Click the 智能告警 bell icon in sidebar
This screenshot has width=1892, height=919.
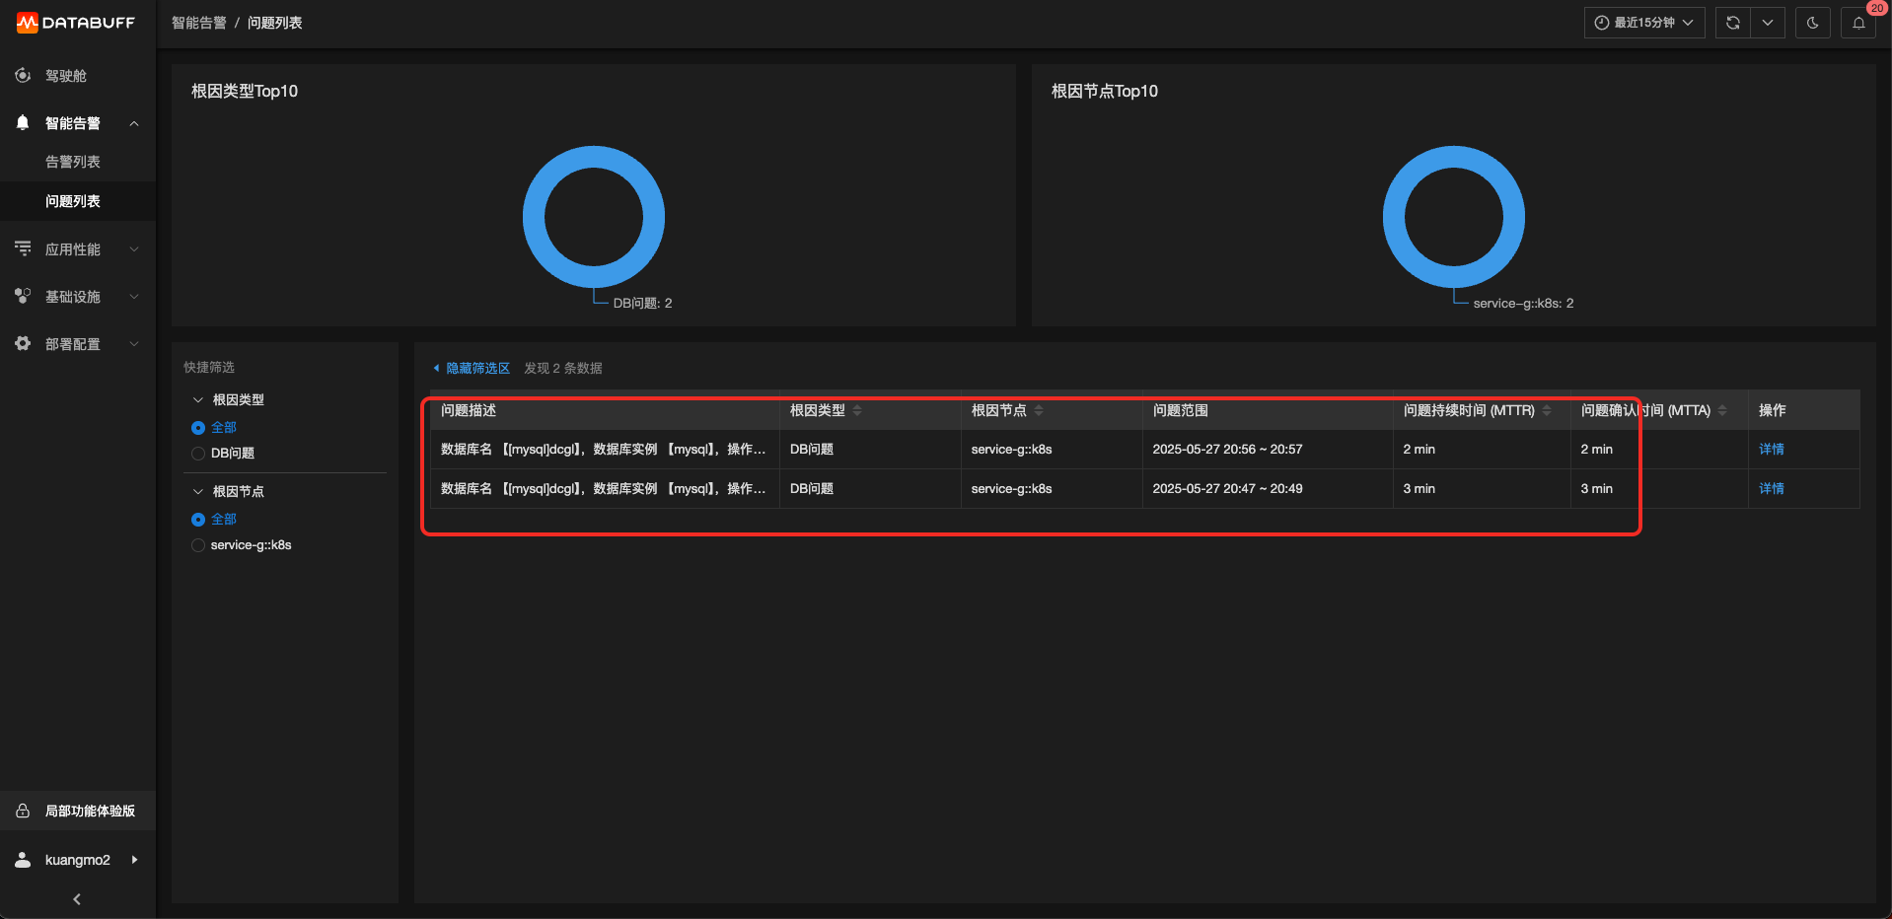pyautogui.click(x=23, y=122)
